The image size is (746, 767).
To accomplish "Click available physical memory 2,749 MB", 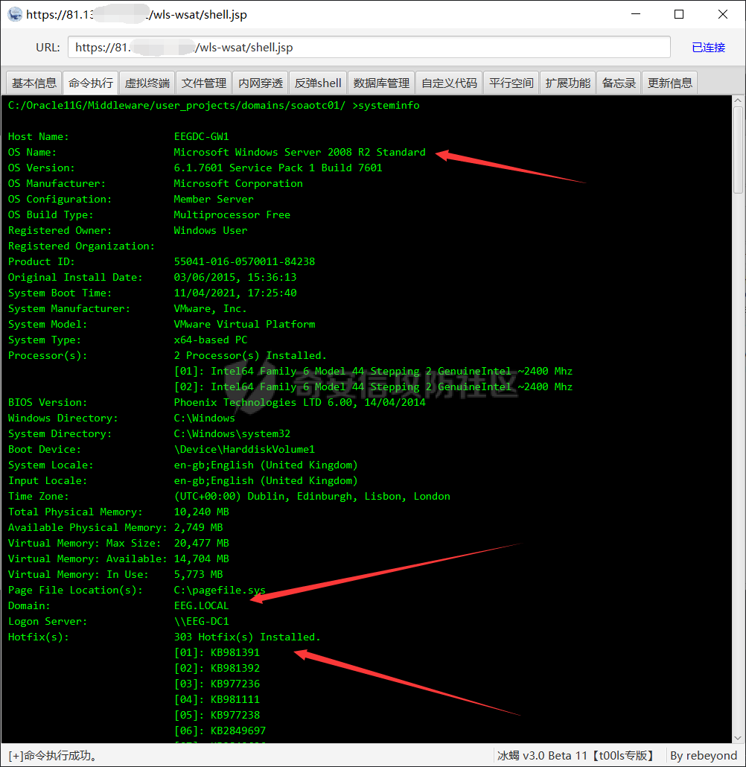I will point(198,528).
